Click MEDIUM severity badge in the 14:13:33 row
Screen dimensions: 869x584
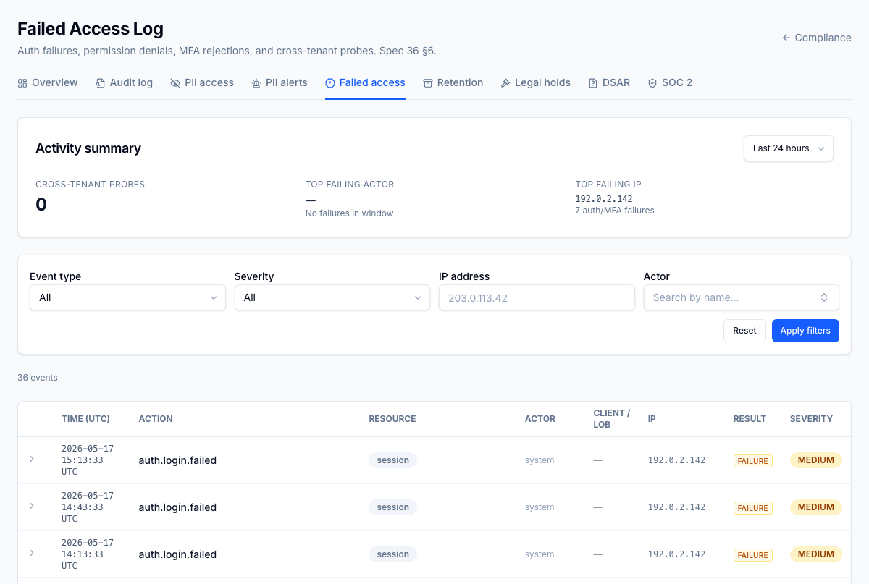[816, 554]
